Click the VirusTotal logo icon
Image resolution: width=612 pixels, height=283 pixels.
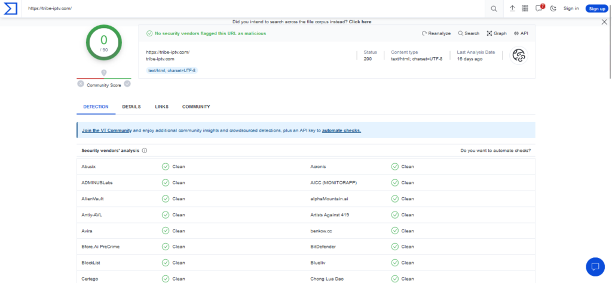pos(11,8)
